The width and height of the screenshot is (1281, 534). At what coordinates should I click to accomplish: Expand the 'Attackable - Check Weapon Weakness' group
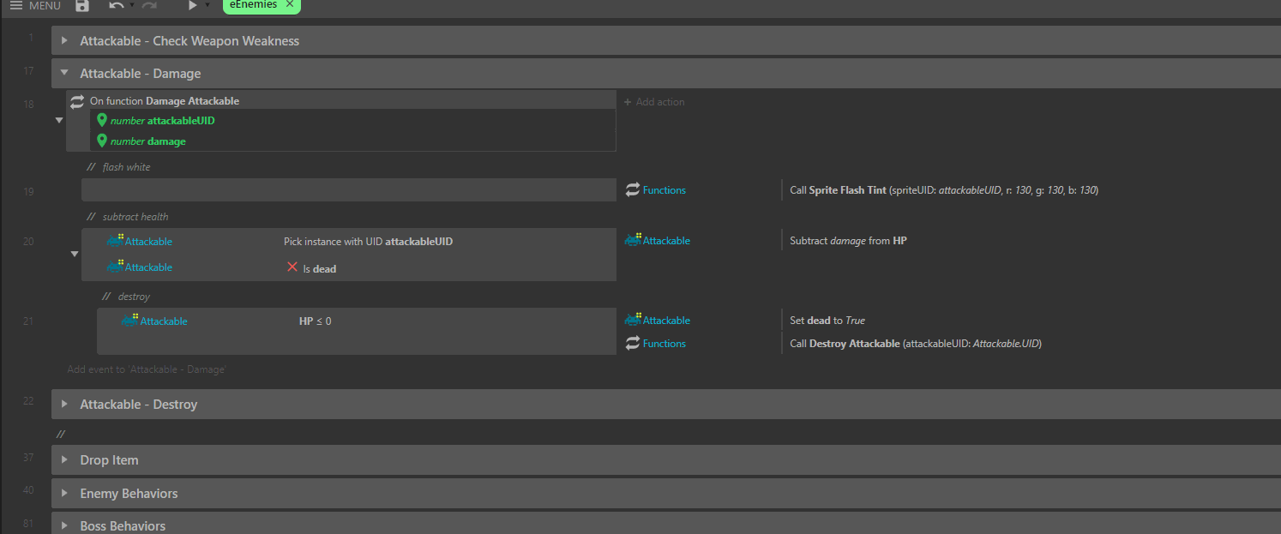[63, 39]
